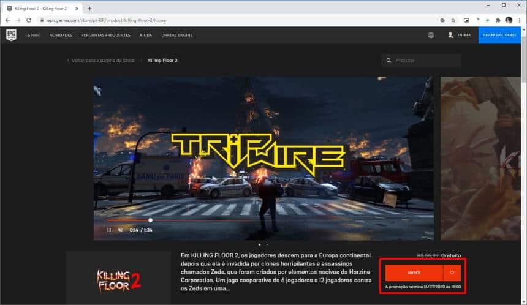Add game to wishlist heart icon
The height and width of the screenshot is (305, 527).
[x=452, y=273]
